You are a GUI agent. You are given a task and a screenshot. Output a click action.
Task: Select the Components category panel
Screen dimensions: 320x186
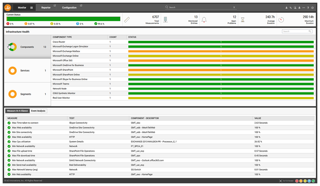click(x=27, y=47)
